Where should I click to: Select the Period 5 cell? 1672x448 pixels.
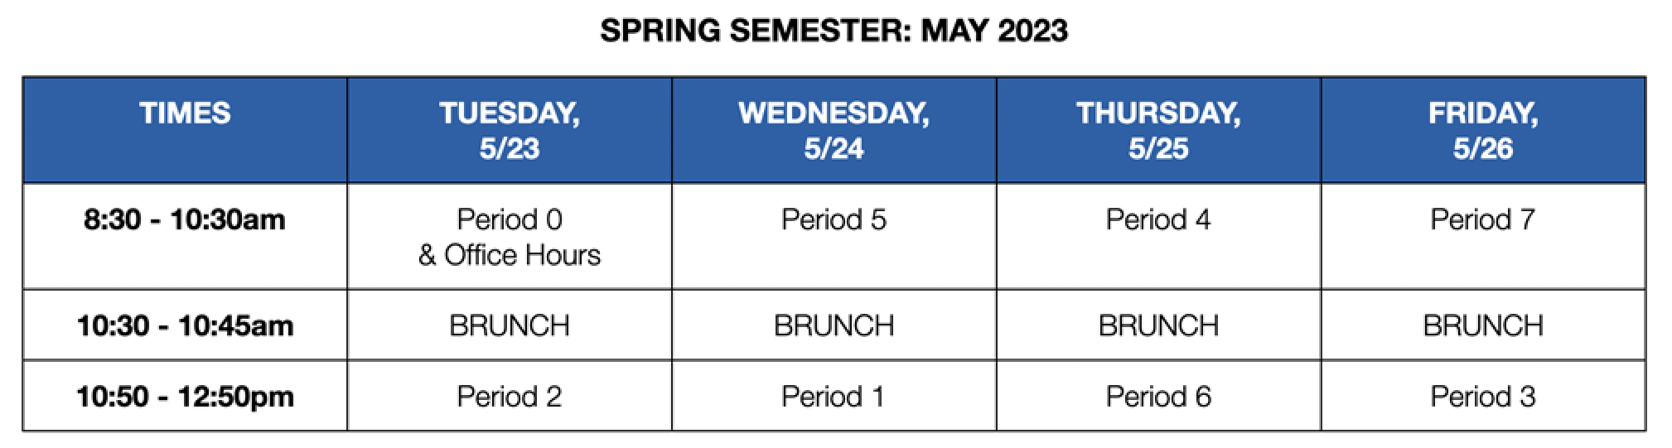(834, 236)
